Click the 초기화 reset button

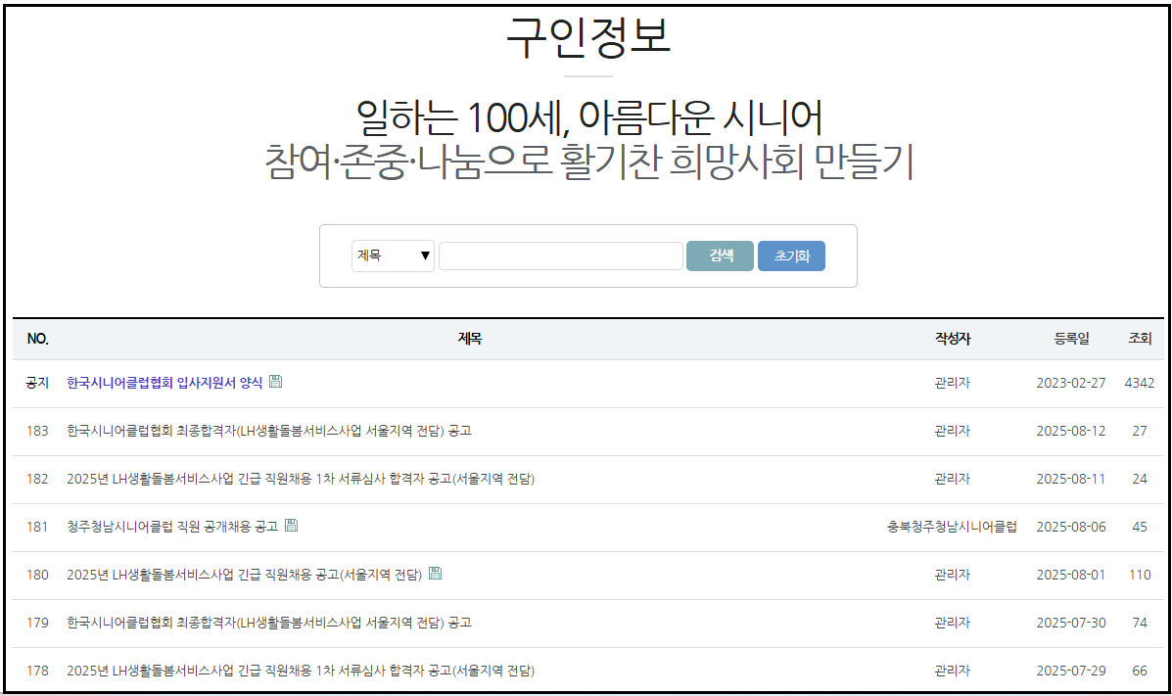tap(791, 255)
